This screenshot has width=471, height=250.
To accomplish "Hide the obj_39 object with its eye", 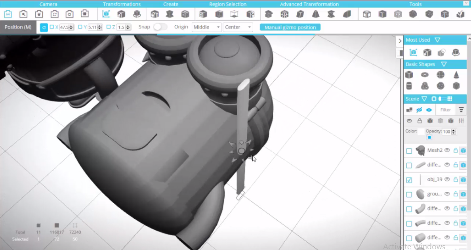I will [x=447, y=179].
